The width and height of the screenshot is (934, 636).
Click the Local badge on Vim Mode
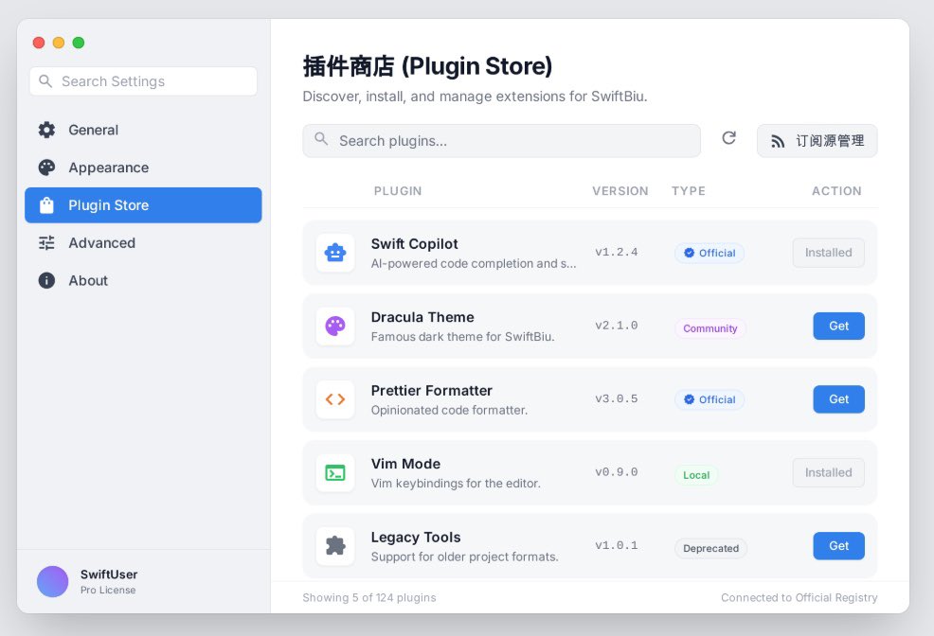[x=696, y=475]
